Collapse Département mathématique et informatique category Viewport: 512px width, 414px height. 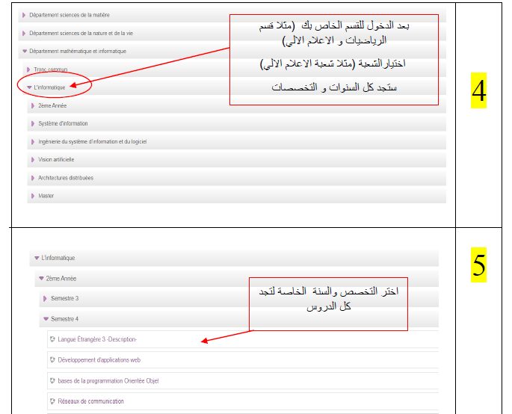click(x=77, y=51)
